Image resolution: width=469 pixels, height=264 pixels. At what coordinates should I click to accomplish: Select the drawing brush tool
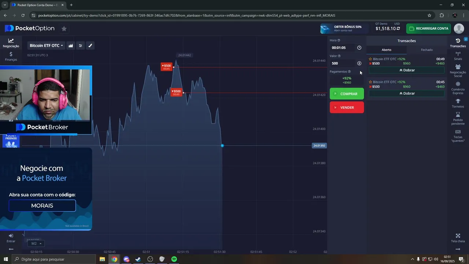[x=90, y=45]
